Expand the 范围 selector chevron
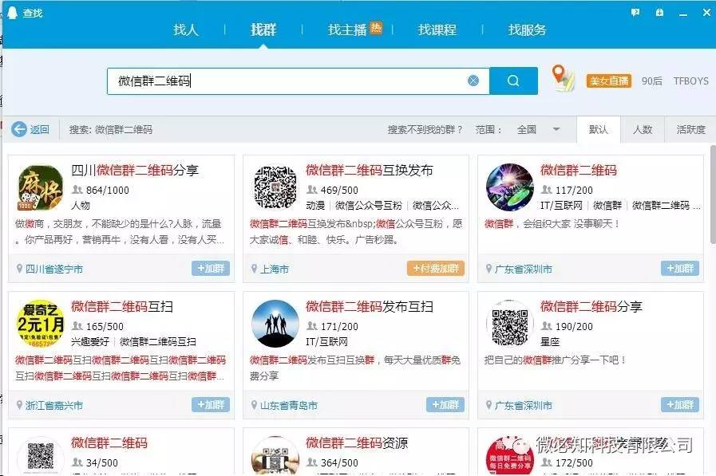The height and width of the screenshot is (476, 716). click(556, 129)
